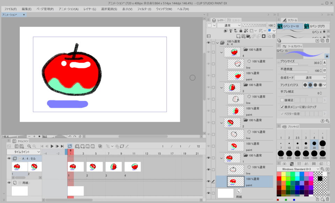Screen dimensions: 335x203
Task: Uncheck snap according to display menu
Action: click(x=282, y=107)
